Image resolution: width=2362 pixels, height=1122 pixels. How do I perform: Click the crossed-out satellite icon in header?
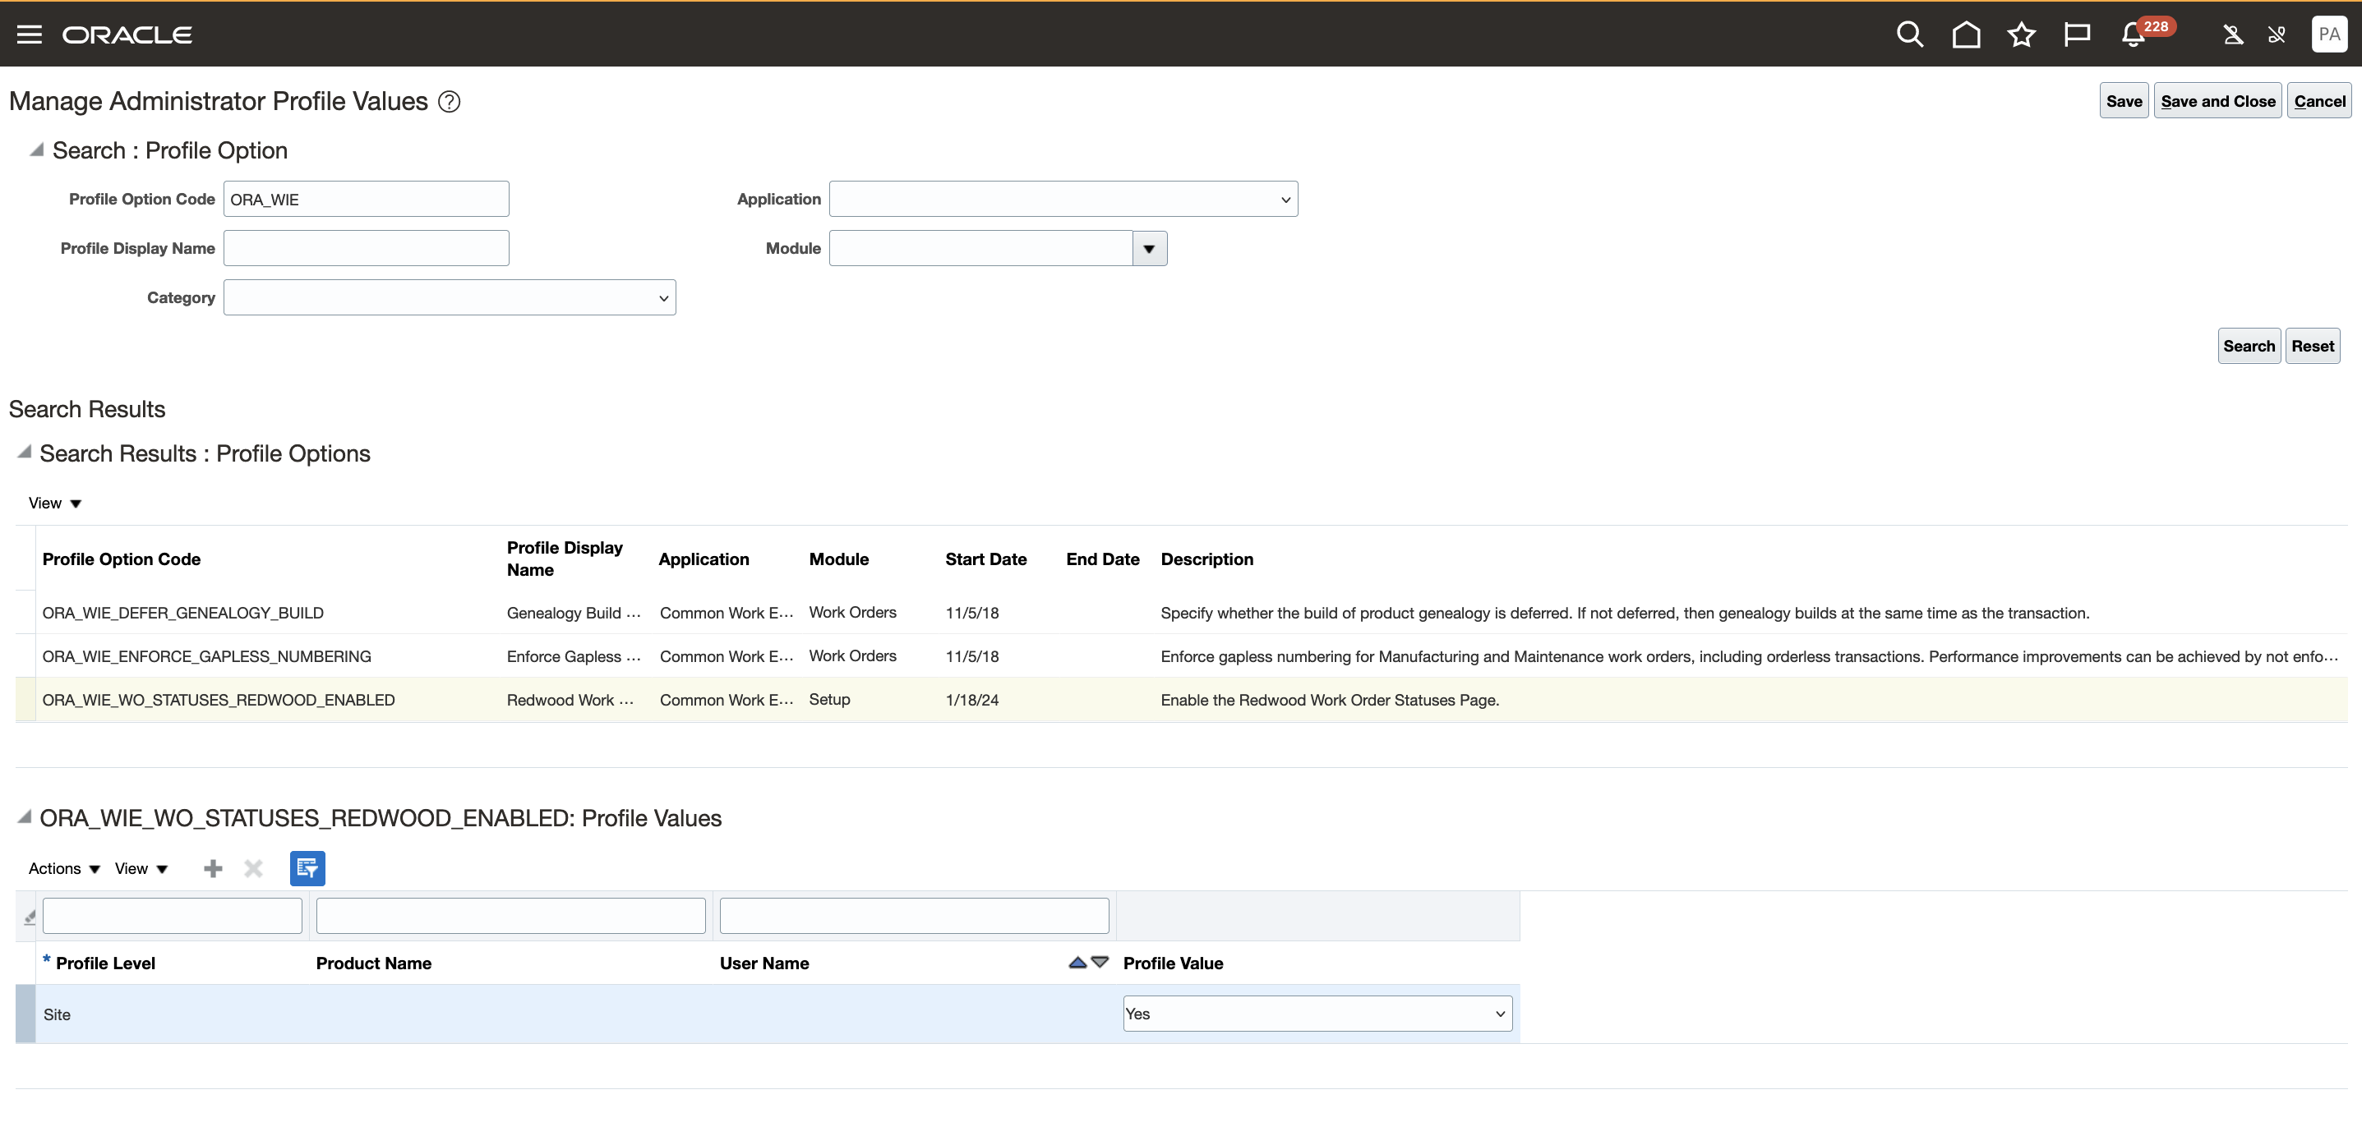[2277, 34]
